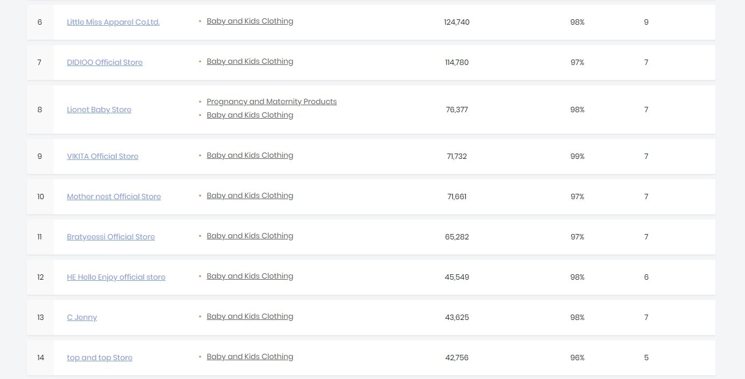Open top and top Store link
Viewport: 745px width, 379px height.
[99, 358]
